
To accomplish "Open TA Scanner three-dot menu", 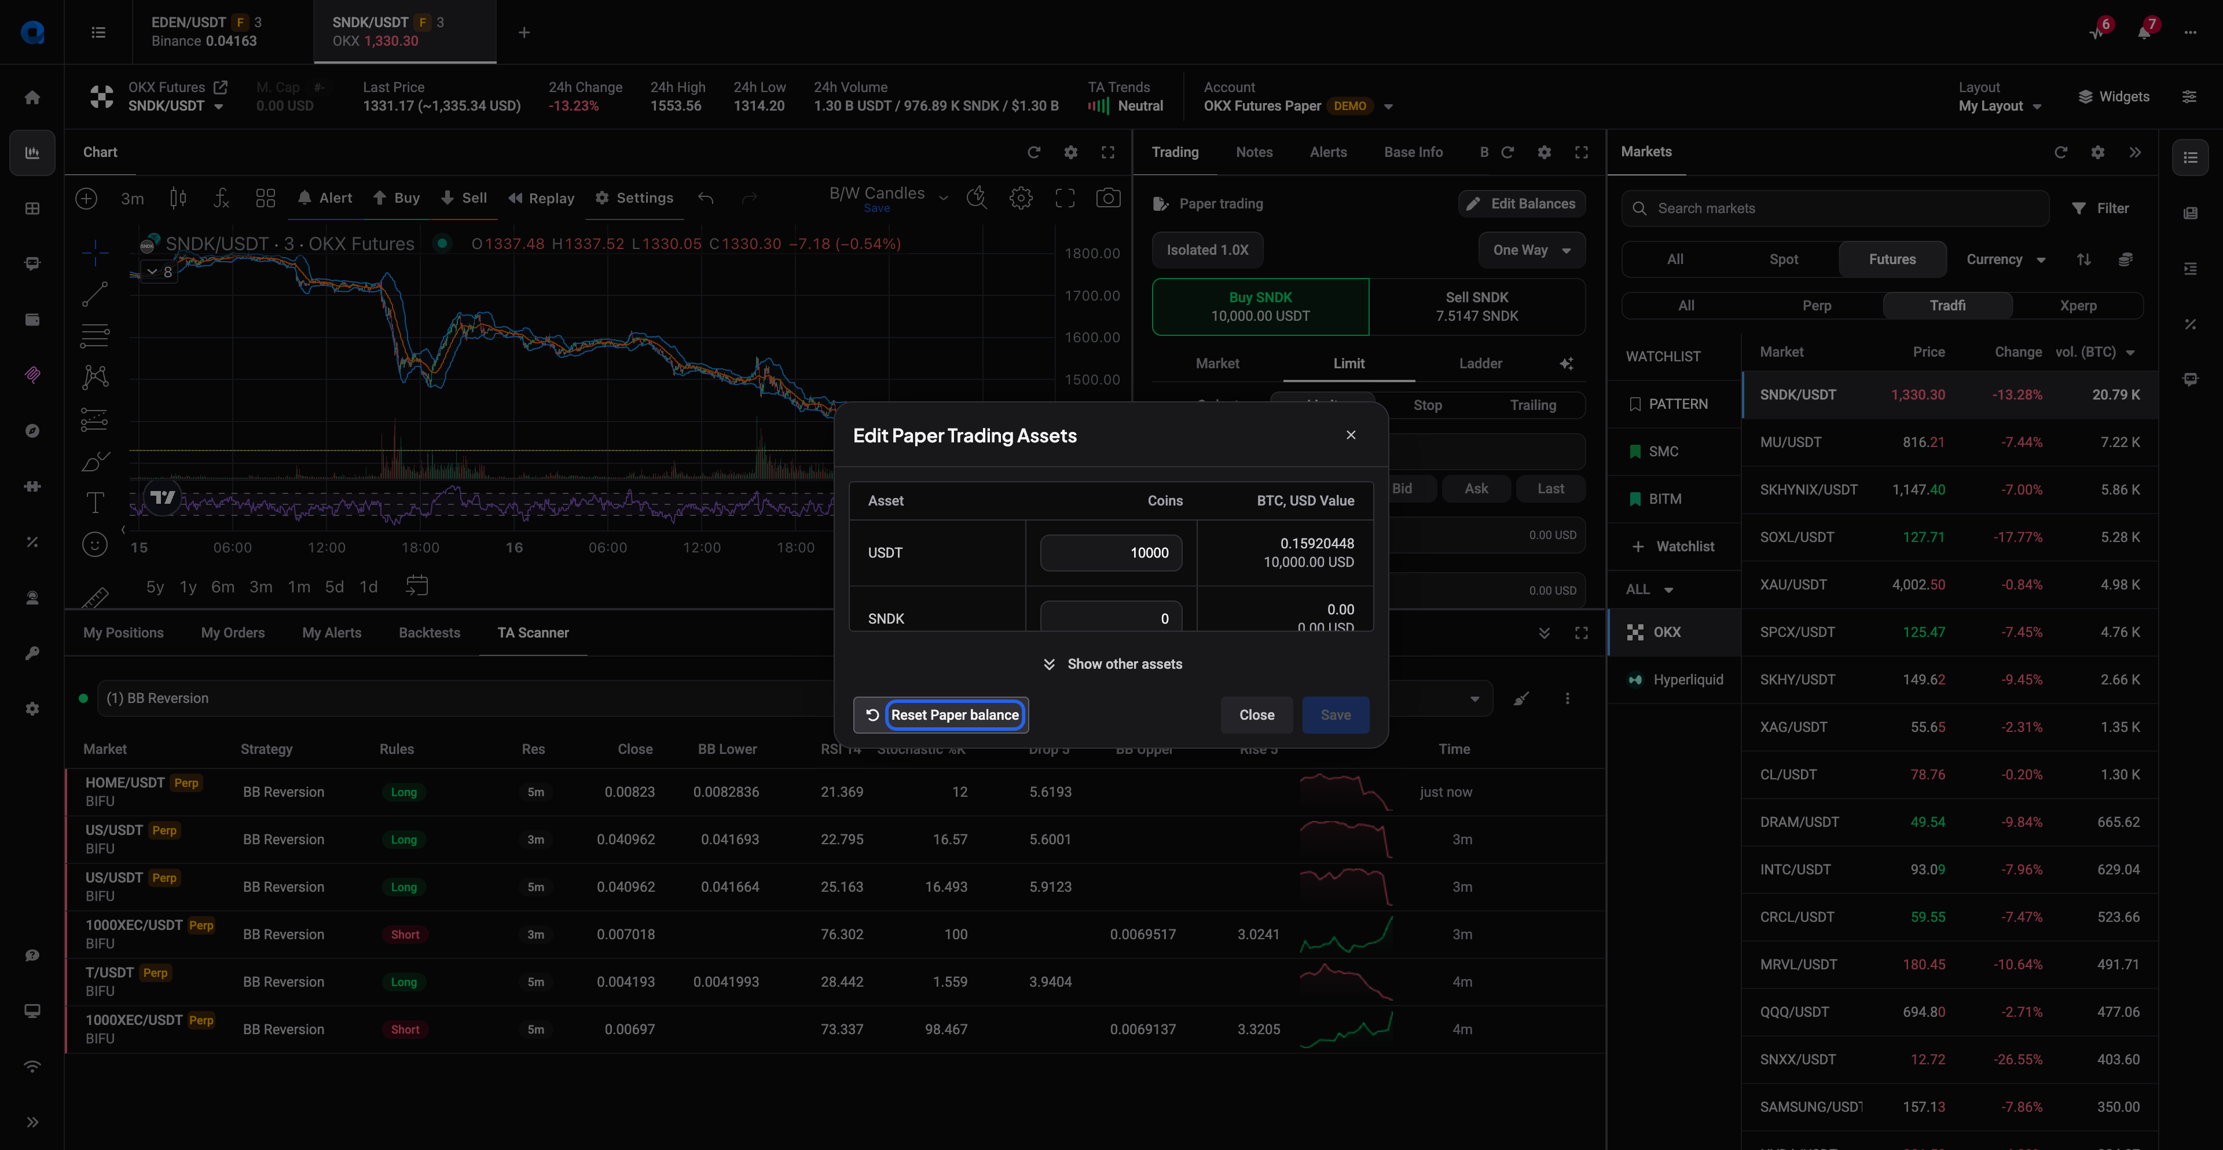I will coord(1568,698).
